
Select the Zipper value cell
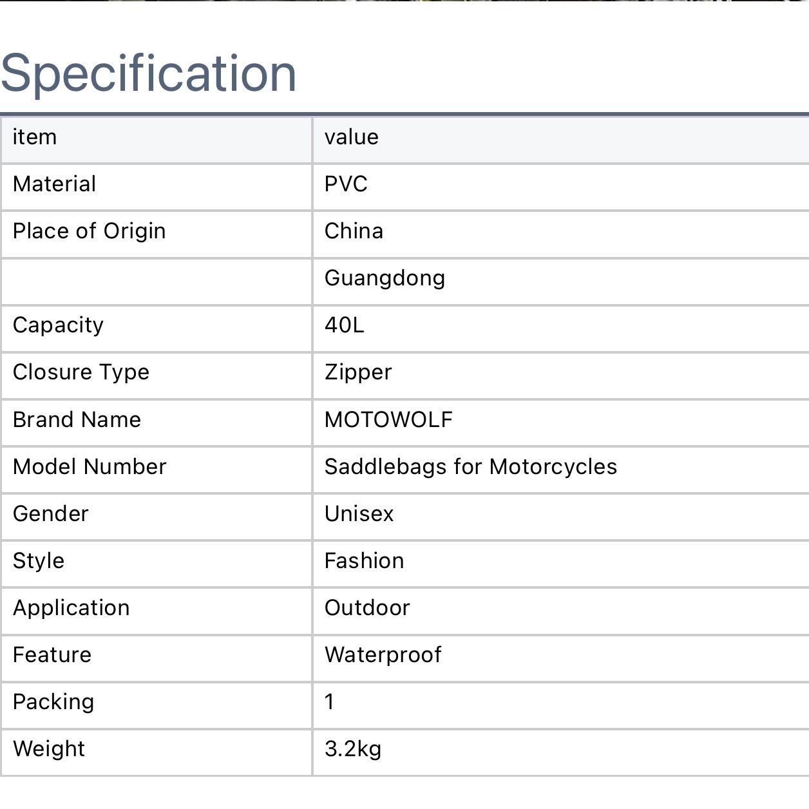click(358, 372)
